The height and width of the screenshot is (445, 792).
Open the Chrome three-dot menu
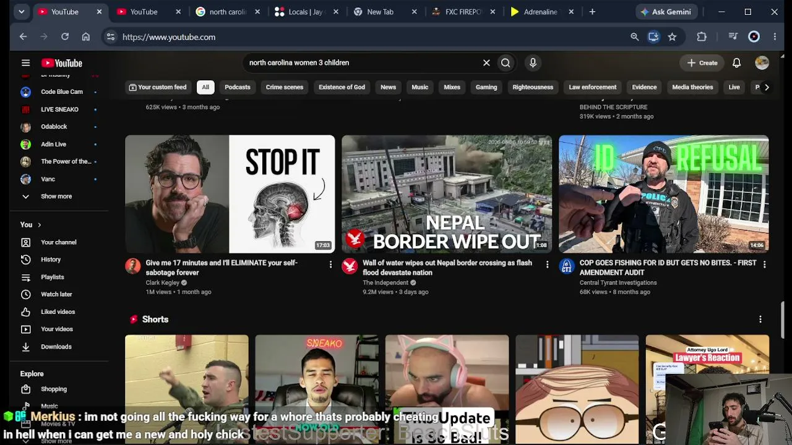[x=775, y=37]
